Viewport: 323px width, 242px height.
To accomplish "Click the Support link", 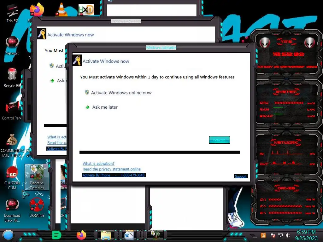I will (241, 176).
